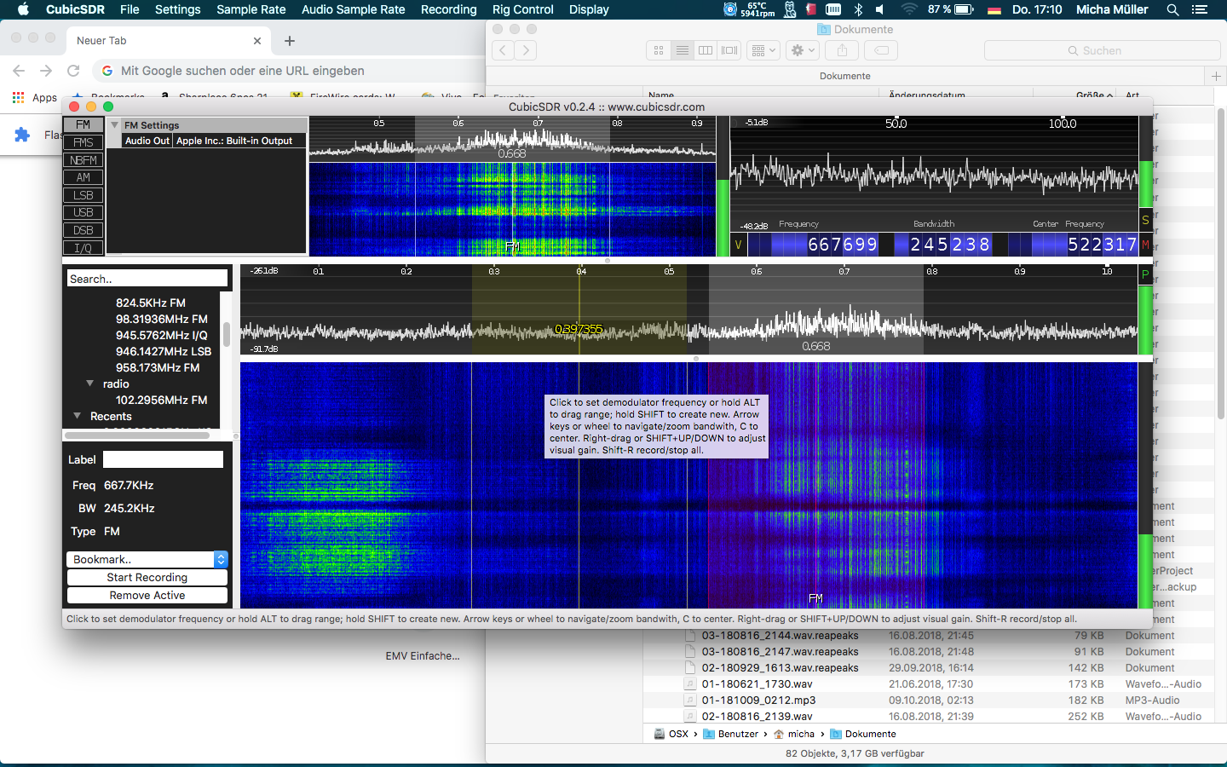The height and width of the screenshot is (767, 1227).
Task: Select I/Q demodulation mode
Action: [x=84, y=248]
